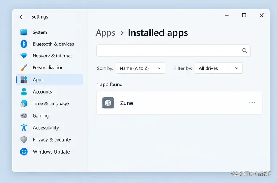This screenshot has height=183, width=277.
Task: Click the Windows Update sync icon
Action: tap(24, 152)
